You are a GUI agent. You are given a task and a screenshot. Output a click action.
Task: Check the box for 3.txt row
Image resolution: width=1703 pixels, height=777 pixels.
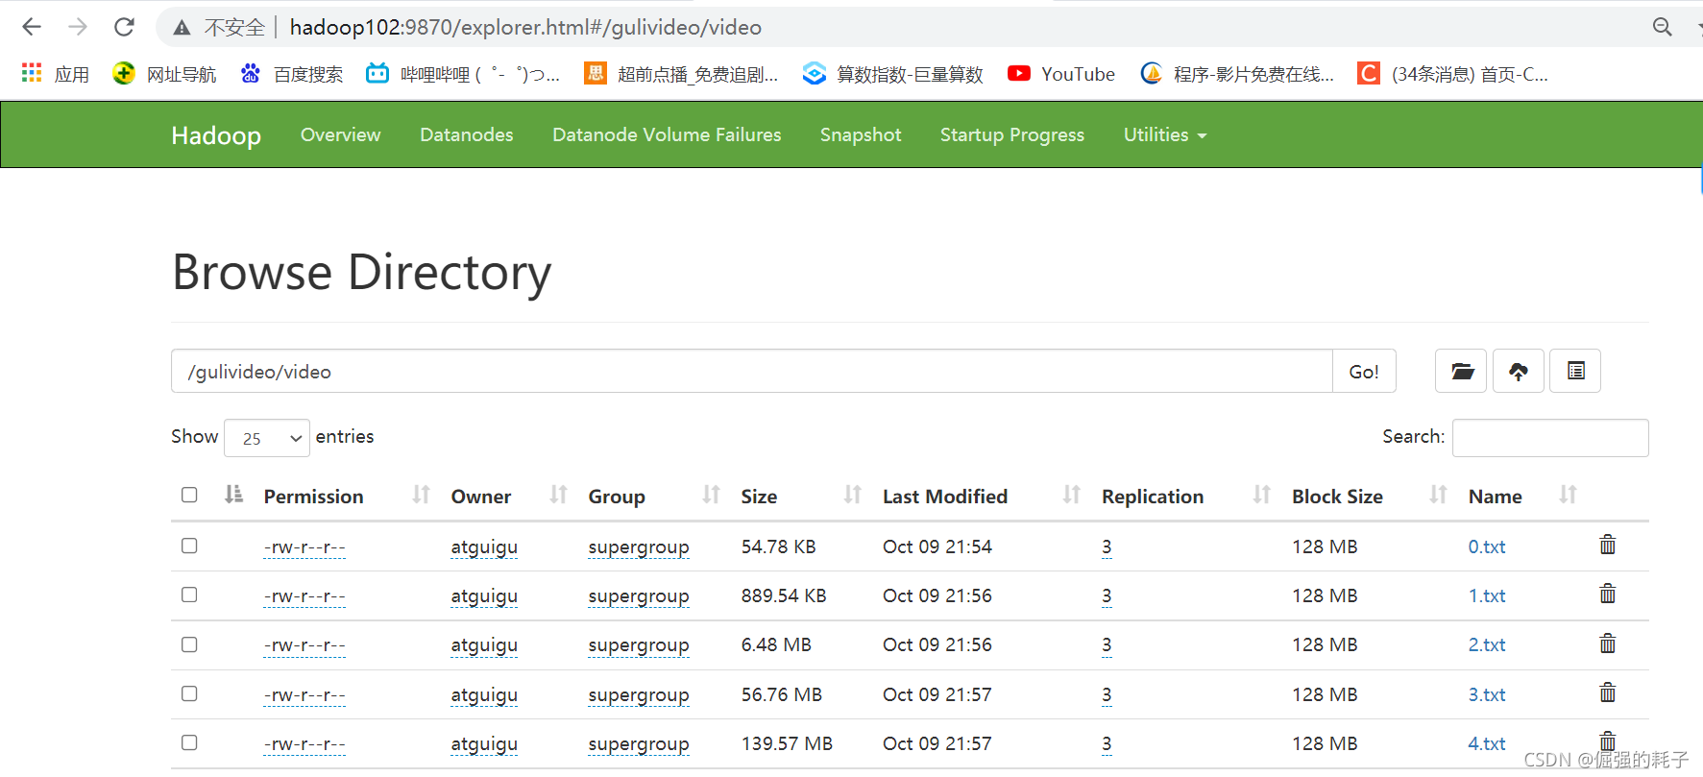point(189,693)
